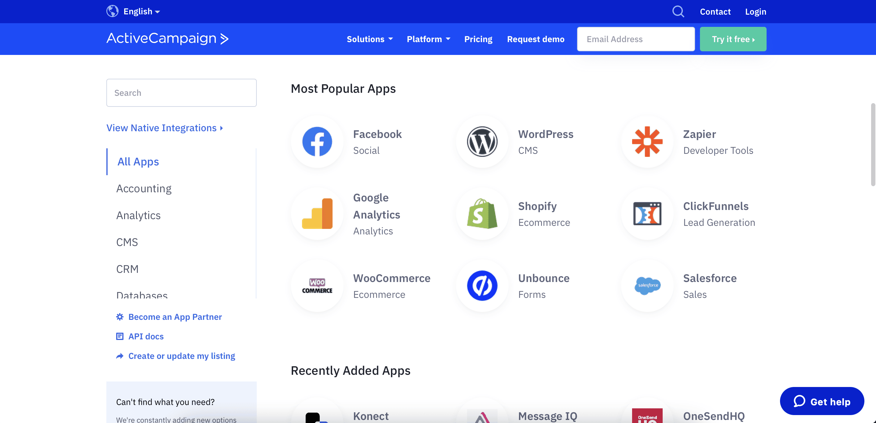Click the Shopify Ecommerce app icon
The image size is (876, 423).
(x=483, y=213)
